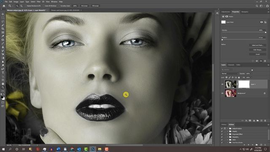The image size is (270, 152).
Task: Click the Density slider handle
Action: (265, 33)
